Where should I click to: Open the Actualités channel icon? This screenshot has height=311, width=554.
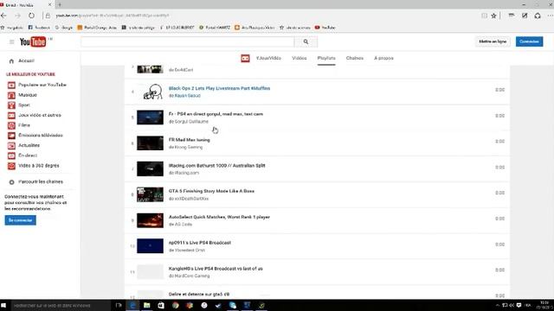click(x=11, y=145)
